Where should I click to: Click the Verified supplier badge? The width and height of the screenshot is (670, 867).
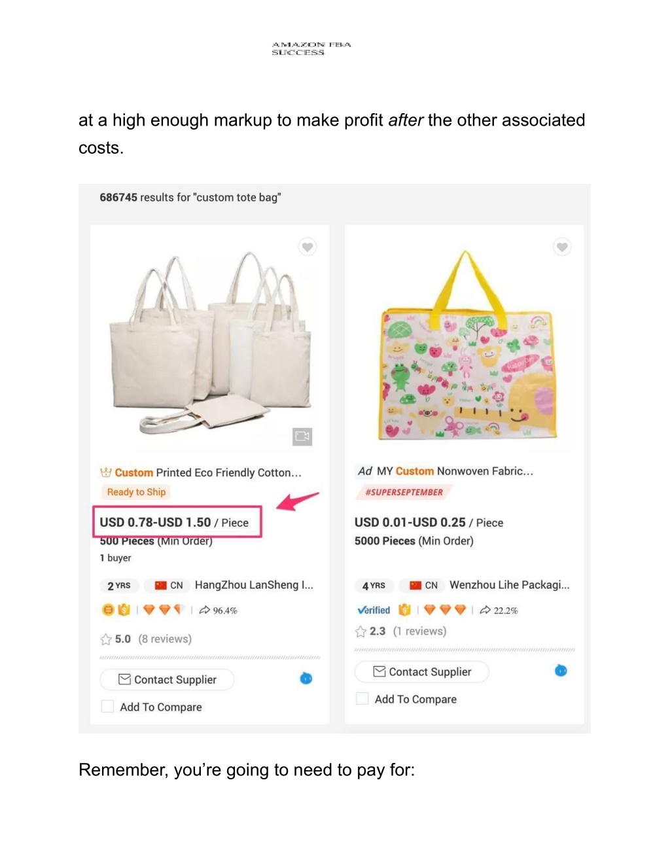pyautogui.click(x=374, y=610)
